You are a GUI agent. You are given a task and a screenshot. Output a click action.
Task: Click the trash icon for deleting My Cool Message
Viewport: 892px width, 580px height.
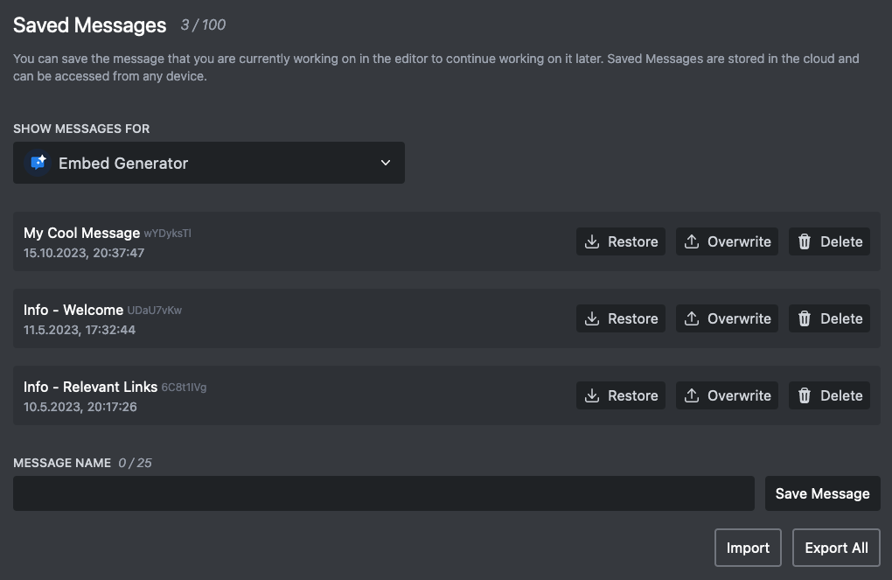tap(804, 241)
